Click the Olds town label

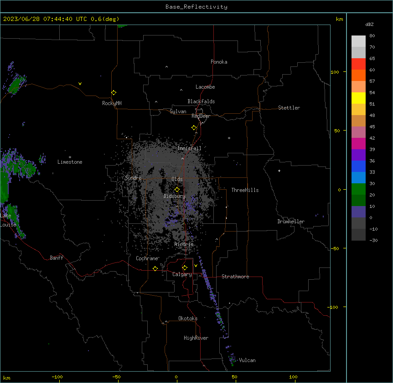pos(177,179)
